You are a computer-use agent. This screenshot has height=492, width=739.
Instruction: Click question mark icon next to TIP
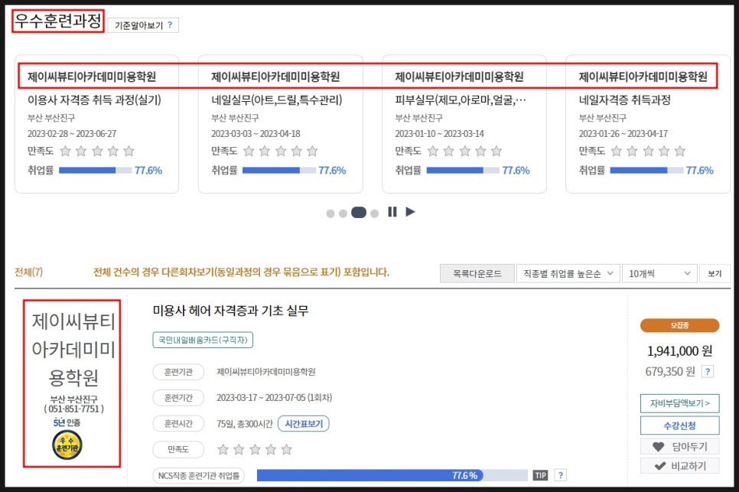[x=561, y=475]
